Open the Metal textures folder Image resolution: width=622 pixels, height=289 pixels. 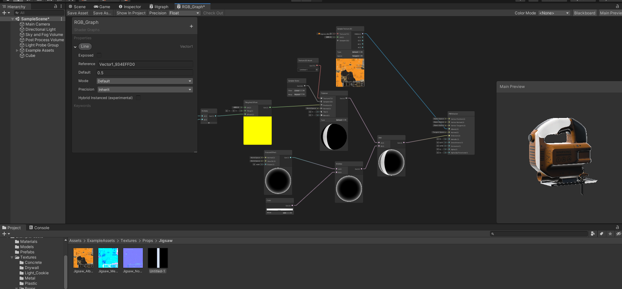pyautogui.click(x=27, y=278)
